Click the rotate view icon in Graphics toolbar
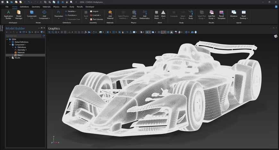Image resolution: width=279 pixels, height=150 pixels. 94,32
